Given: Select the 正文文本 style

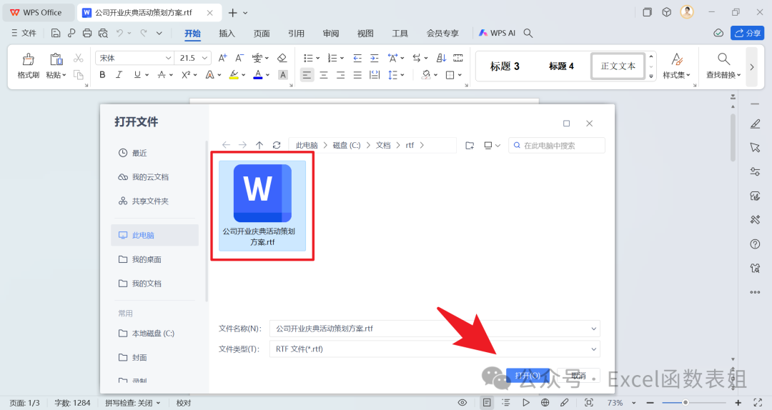Looking at the screenshot, I should point(618,66).
